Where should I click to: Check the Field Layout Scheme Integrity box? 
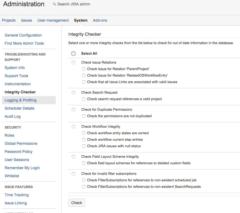73,157
